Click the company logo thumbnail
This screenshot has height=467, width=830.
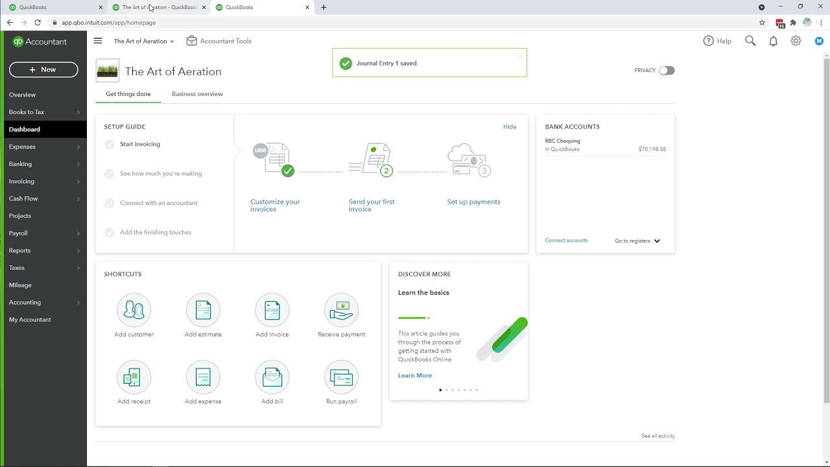108,71
